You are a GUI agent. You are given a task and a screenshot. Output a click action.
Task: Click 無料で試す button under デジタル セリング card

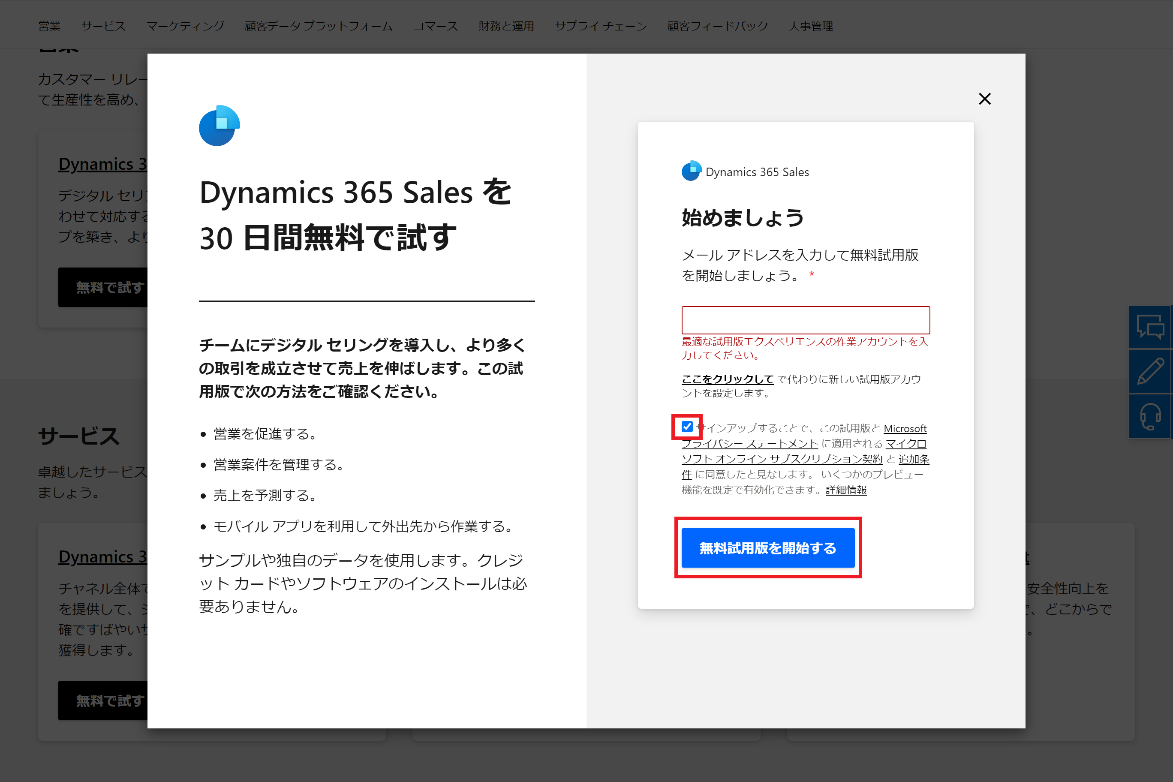103,287
